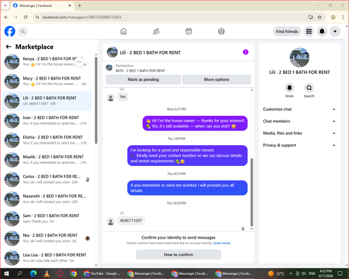Open the Groups icon in top navigation

click(221, 31)
